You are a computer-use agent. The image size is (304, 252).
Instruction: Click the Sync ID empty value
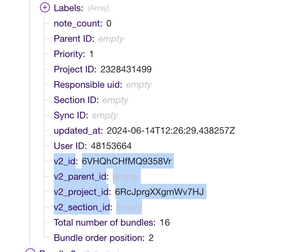105,115
